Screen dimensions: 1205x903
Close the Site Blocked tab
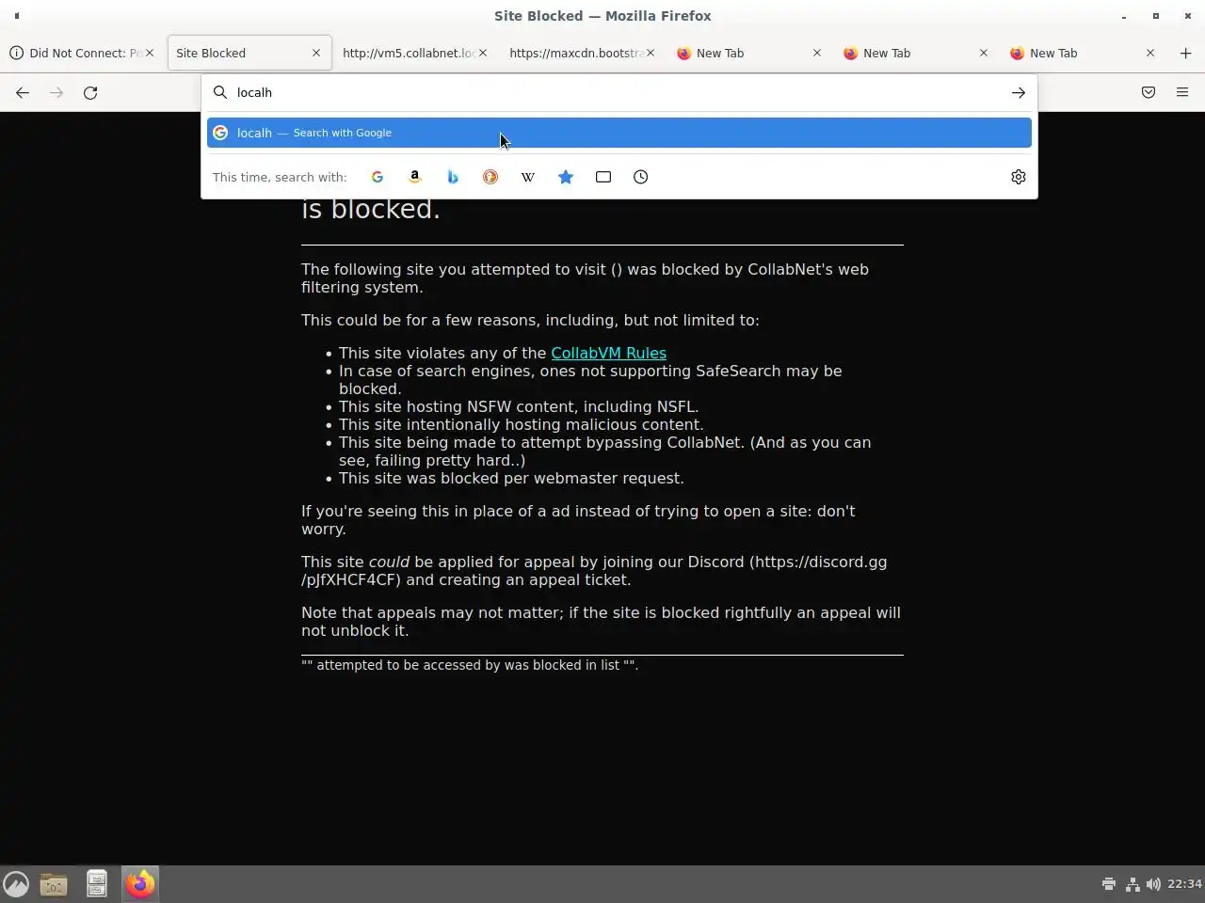[316, 53]
